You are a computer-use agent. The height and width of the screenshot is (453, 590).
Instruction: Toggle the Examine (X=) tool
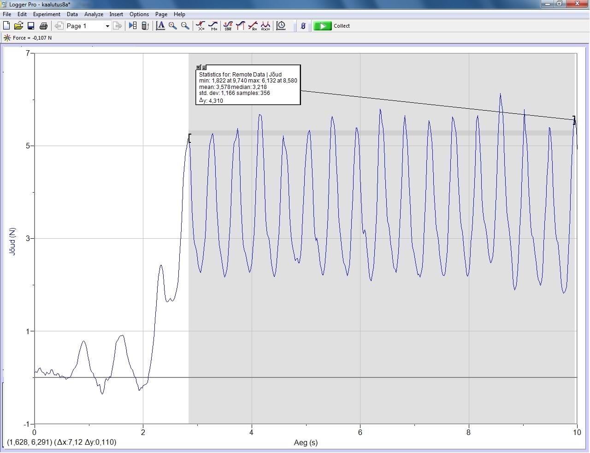click(x=201, y=26)
